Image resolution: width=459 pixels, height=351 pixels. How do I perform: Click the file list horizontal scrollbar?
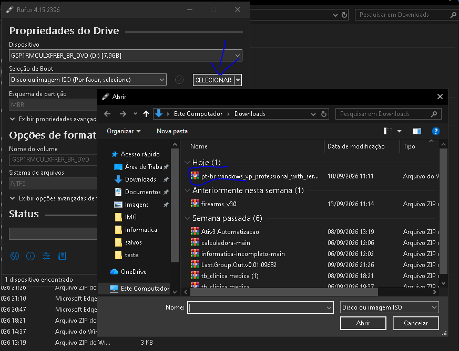(x=284, y=292)
